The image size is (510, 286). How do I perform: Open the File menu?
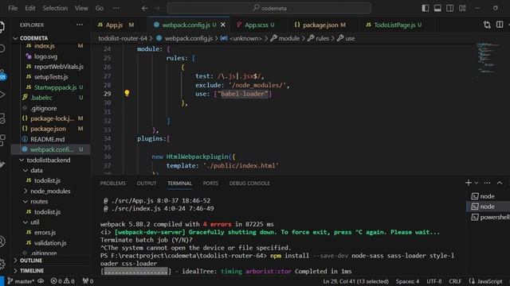pyautogui.click(x=13, y=8)
